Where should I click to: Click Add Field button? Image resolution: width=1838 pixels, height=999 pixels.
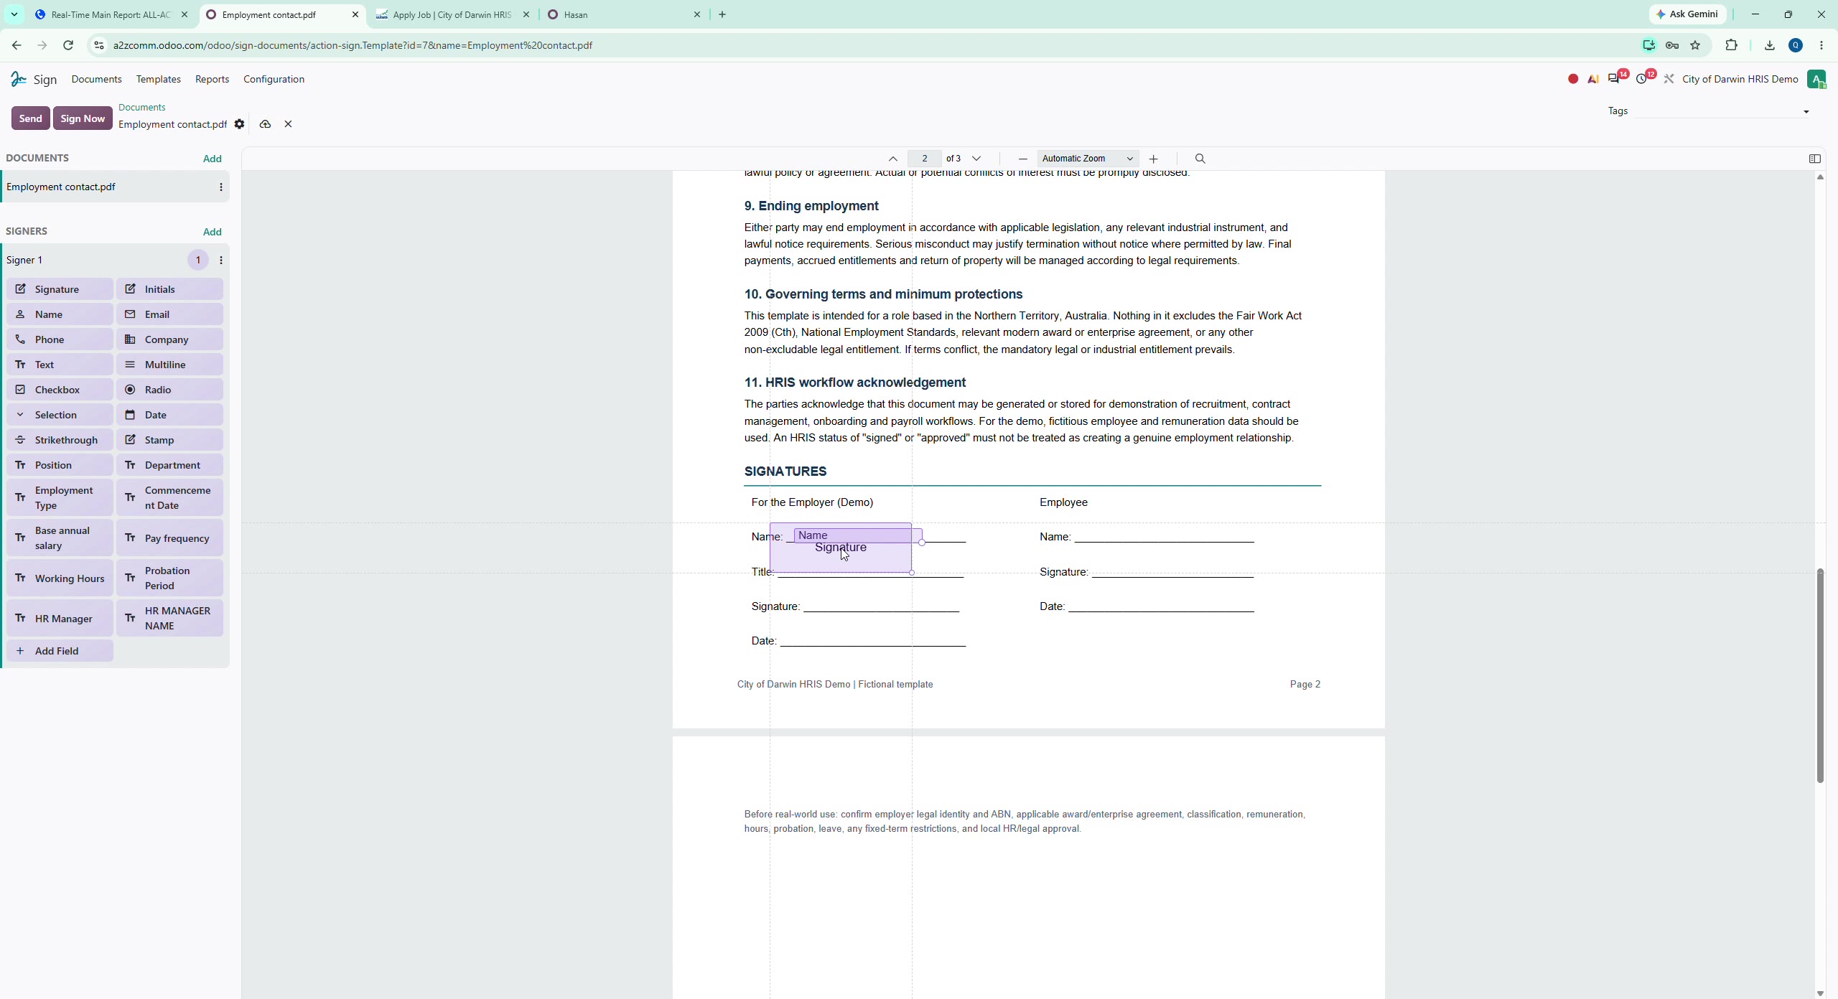click(x=60, y=651)
